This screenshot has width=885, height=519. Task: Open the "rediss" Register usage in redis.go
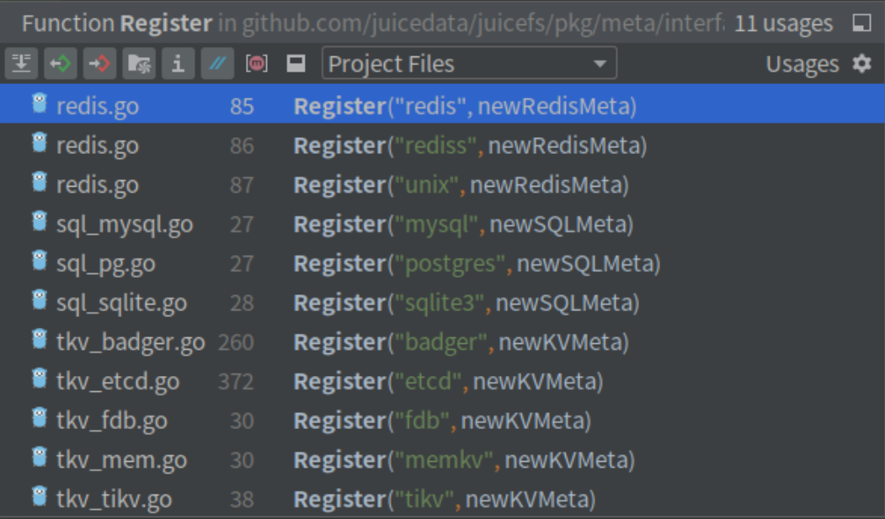pyautogui.click(x=469, y=146)
